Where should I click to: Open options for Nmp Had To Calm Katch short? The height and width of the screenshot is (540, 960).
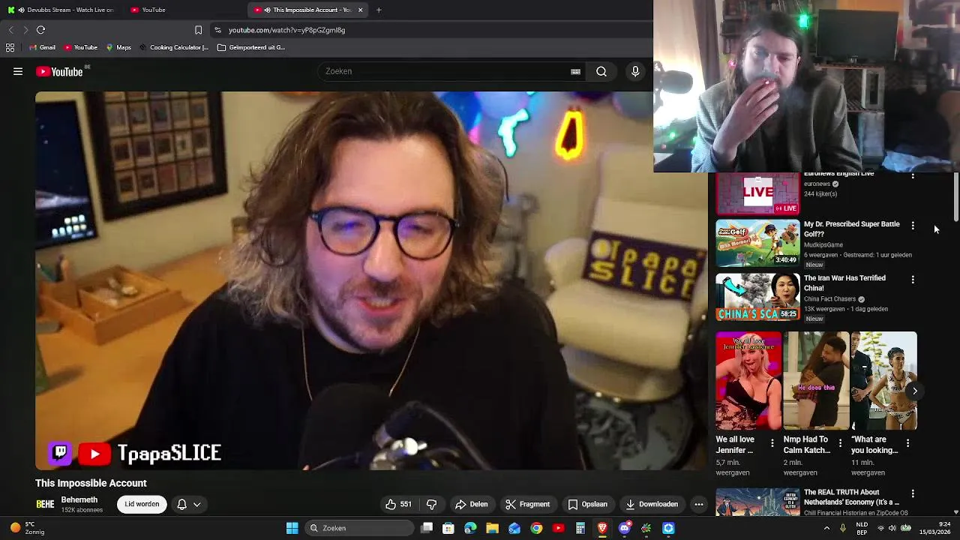[840, 443]
